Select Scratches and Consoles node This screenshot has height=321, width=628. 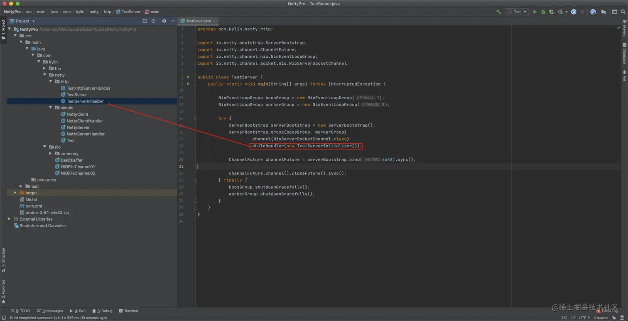pos(42,225)
